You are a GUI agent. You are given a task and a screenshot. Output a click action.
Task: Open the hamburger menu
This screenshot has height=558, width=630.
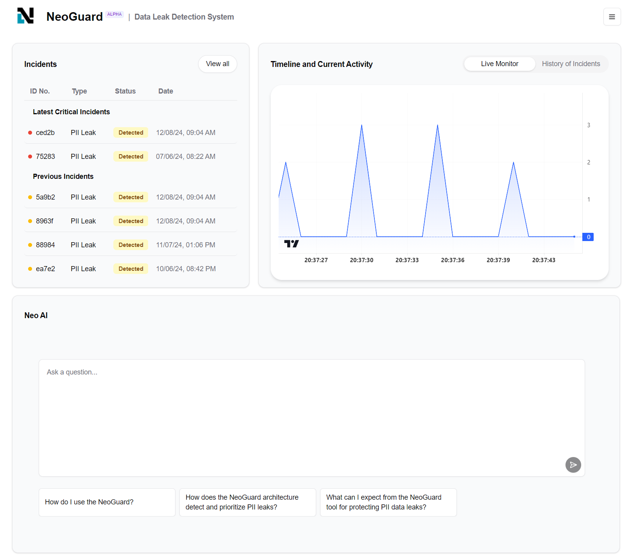click(x=612, y=17)
